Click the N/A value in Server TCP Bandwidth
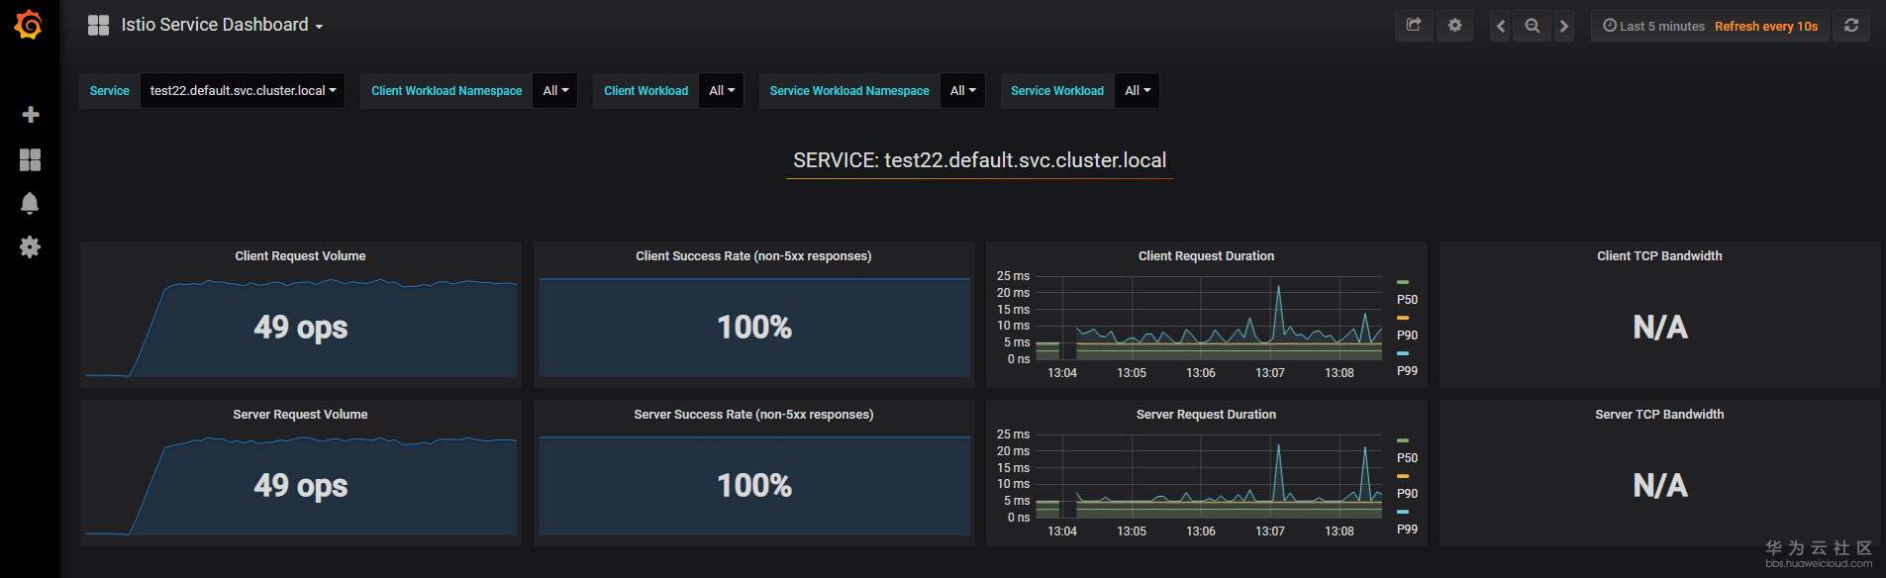 (1660, 485)
